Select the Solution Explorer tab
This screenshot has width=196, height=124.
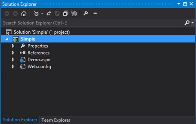pos(20,120)
